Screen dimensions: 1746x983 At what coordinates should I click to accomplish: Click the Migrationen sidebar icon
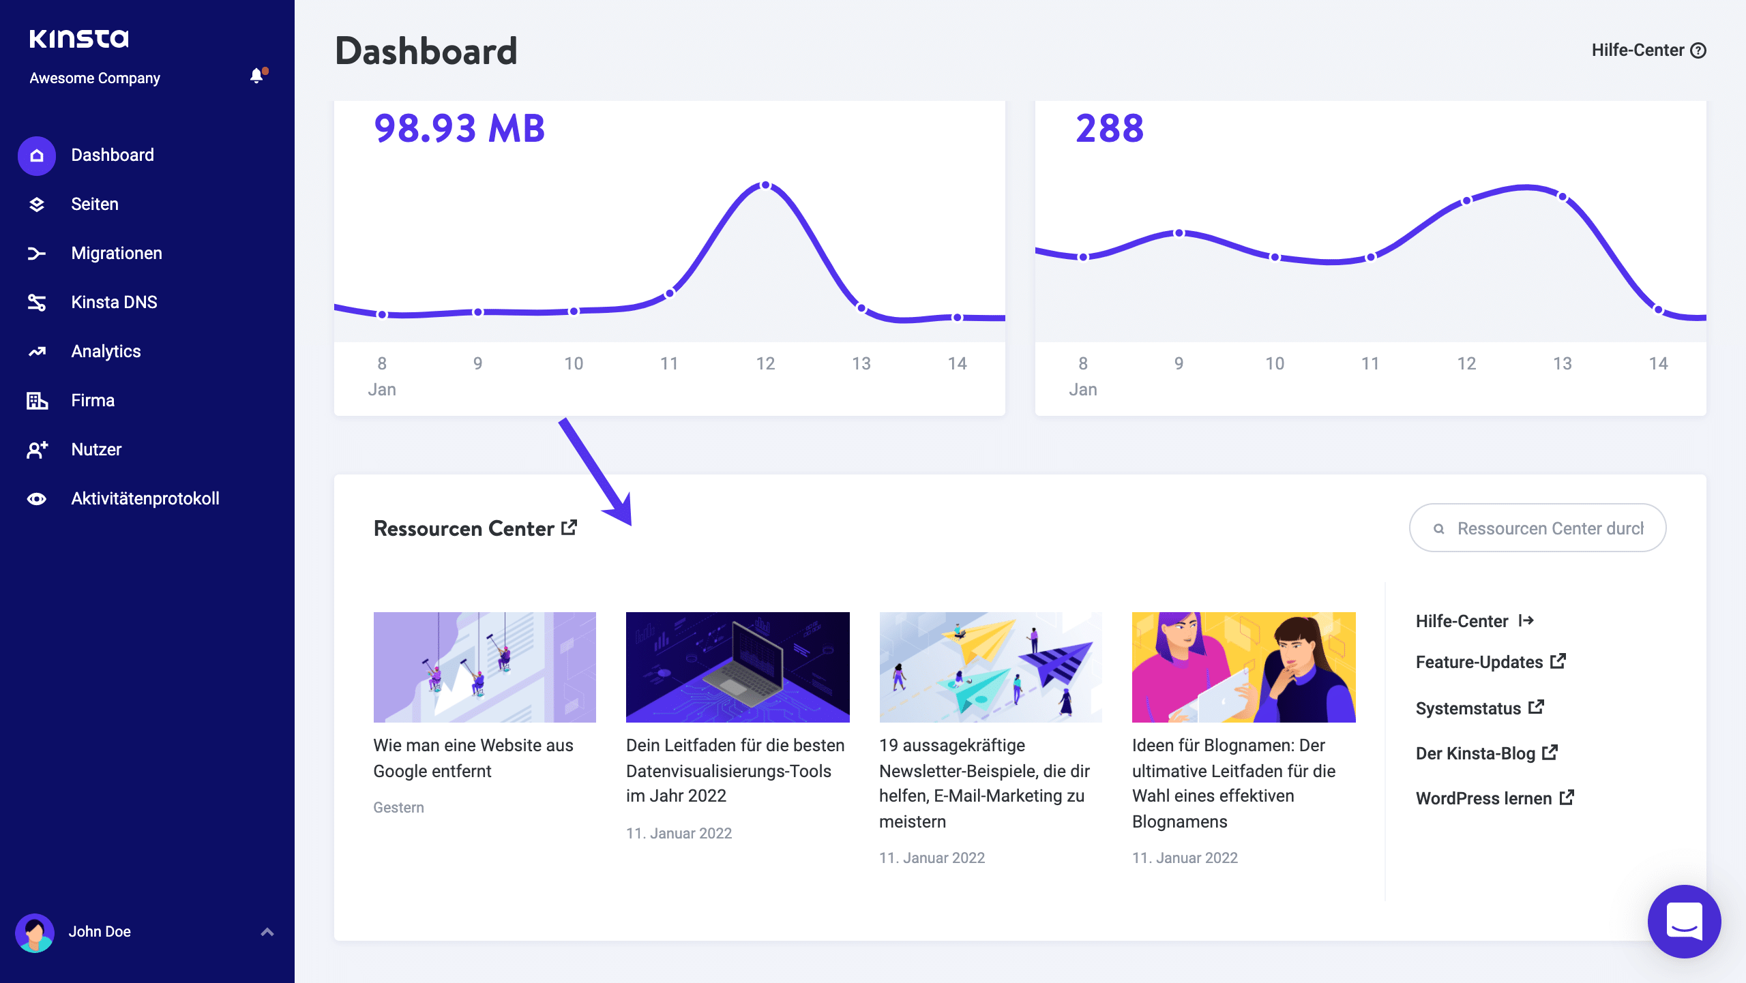tap(36, 253)
